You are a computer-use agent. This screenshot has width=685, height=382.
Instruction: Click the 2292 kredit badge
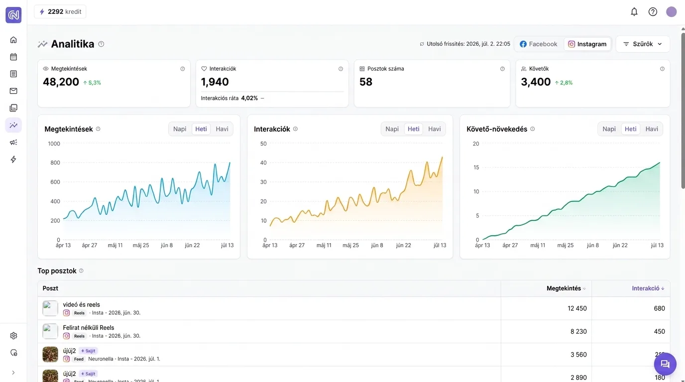pyautogui.click(x=60, y=11)
